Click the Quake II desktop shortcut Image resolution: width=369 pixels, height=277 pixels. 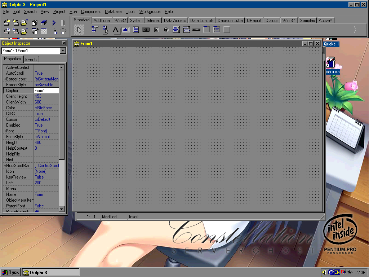(332, 44)
